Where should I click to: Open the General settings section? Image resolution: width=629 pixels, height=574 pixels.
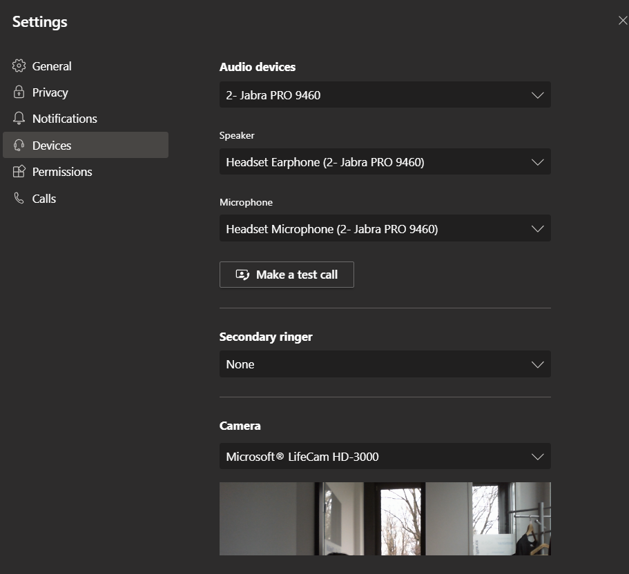point(52,66)
